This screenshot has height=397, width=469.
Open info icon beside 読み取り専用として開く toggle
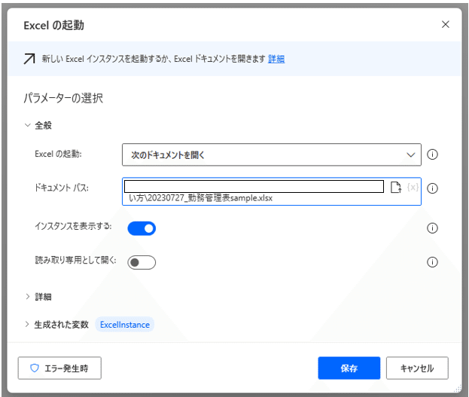tap(432, 262)
